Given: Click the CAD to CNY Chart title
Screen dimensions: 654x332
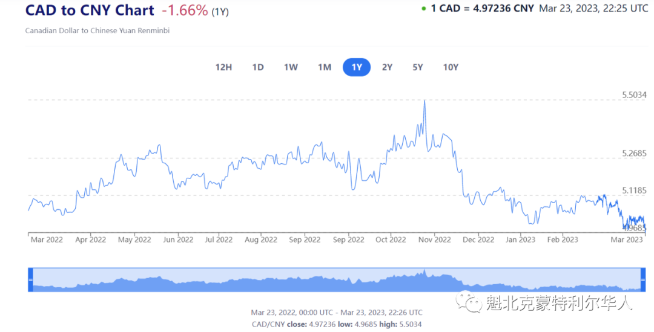Looking at the screenshot, I should coord(90,10).
